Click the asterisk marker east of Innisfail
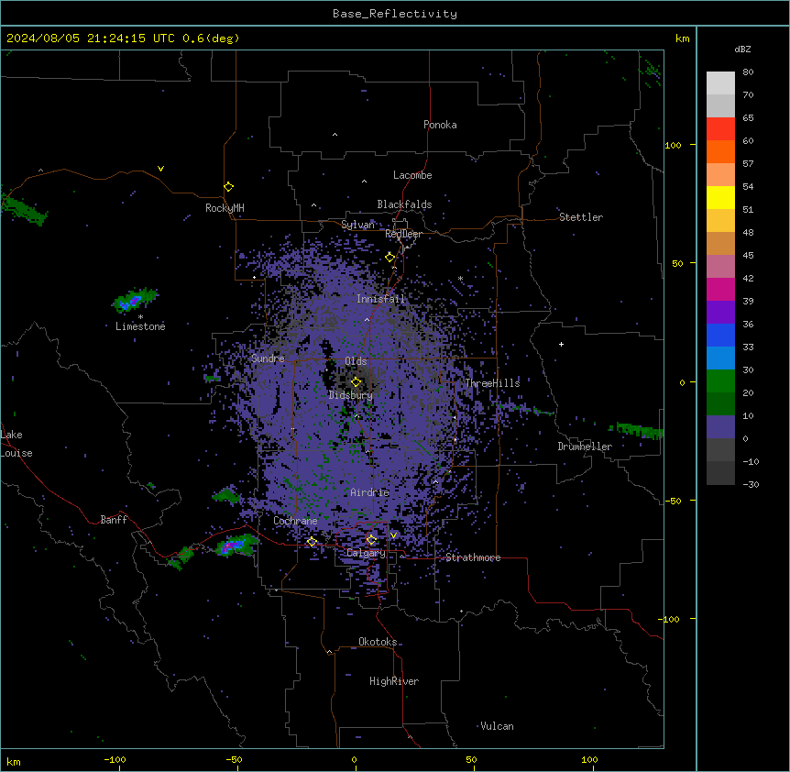790x772 pixels. 460,278
